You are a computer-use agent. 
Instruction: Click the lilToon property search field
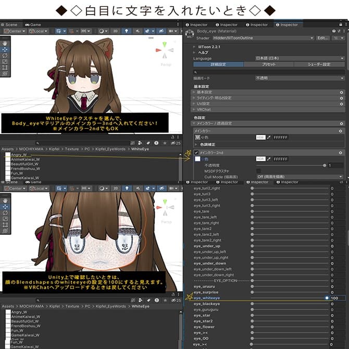(x=269, y=72)
